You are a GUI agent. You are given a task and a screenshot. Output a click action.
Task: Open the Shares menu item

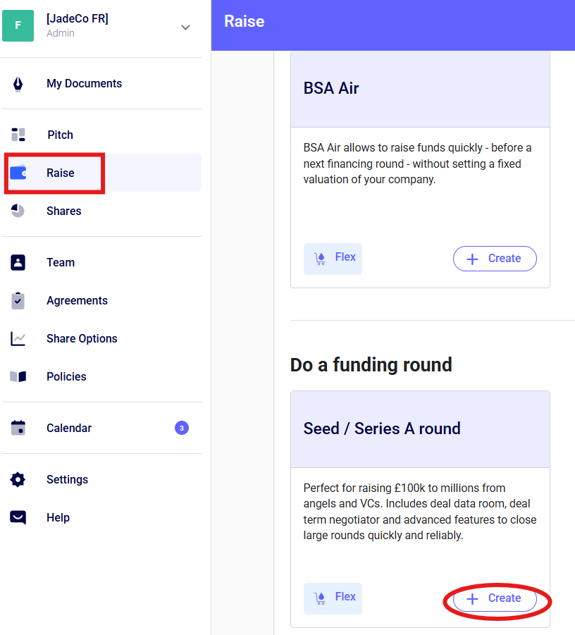[x=63, y=211]
